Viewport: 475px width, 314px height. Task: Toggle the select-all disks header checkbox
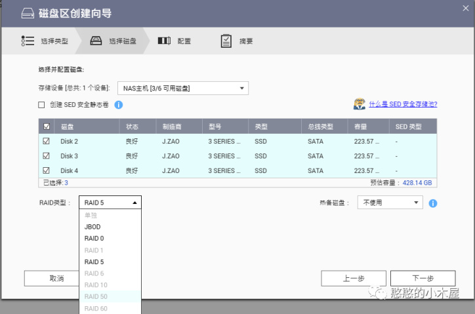[47, 127]
